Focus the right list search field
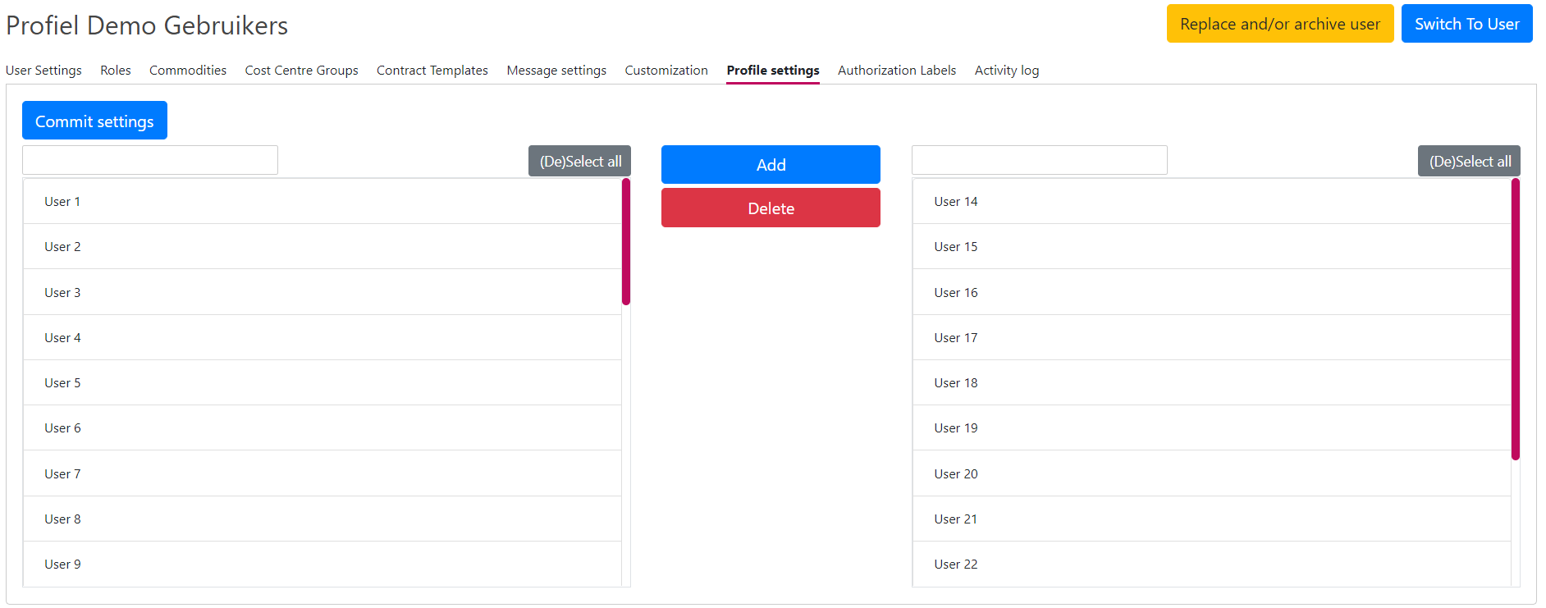The width and height of the screenshot is (1546, 608). (1039, 160)
